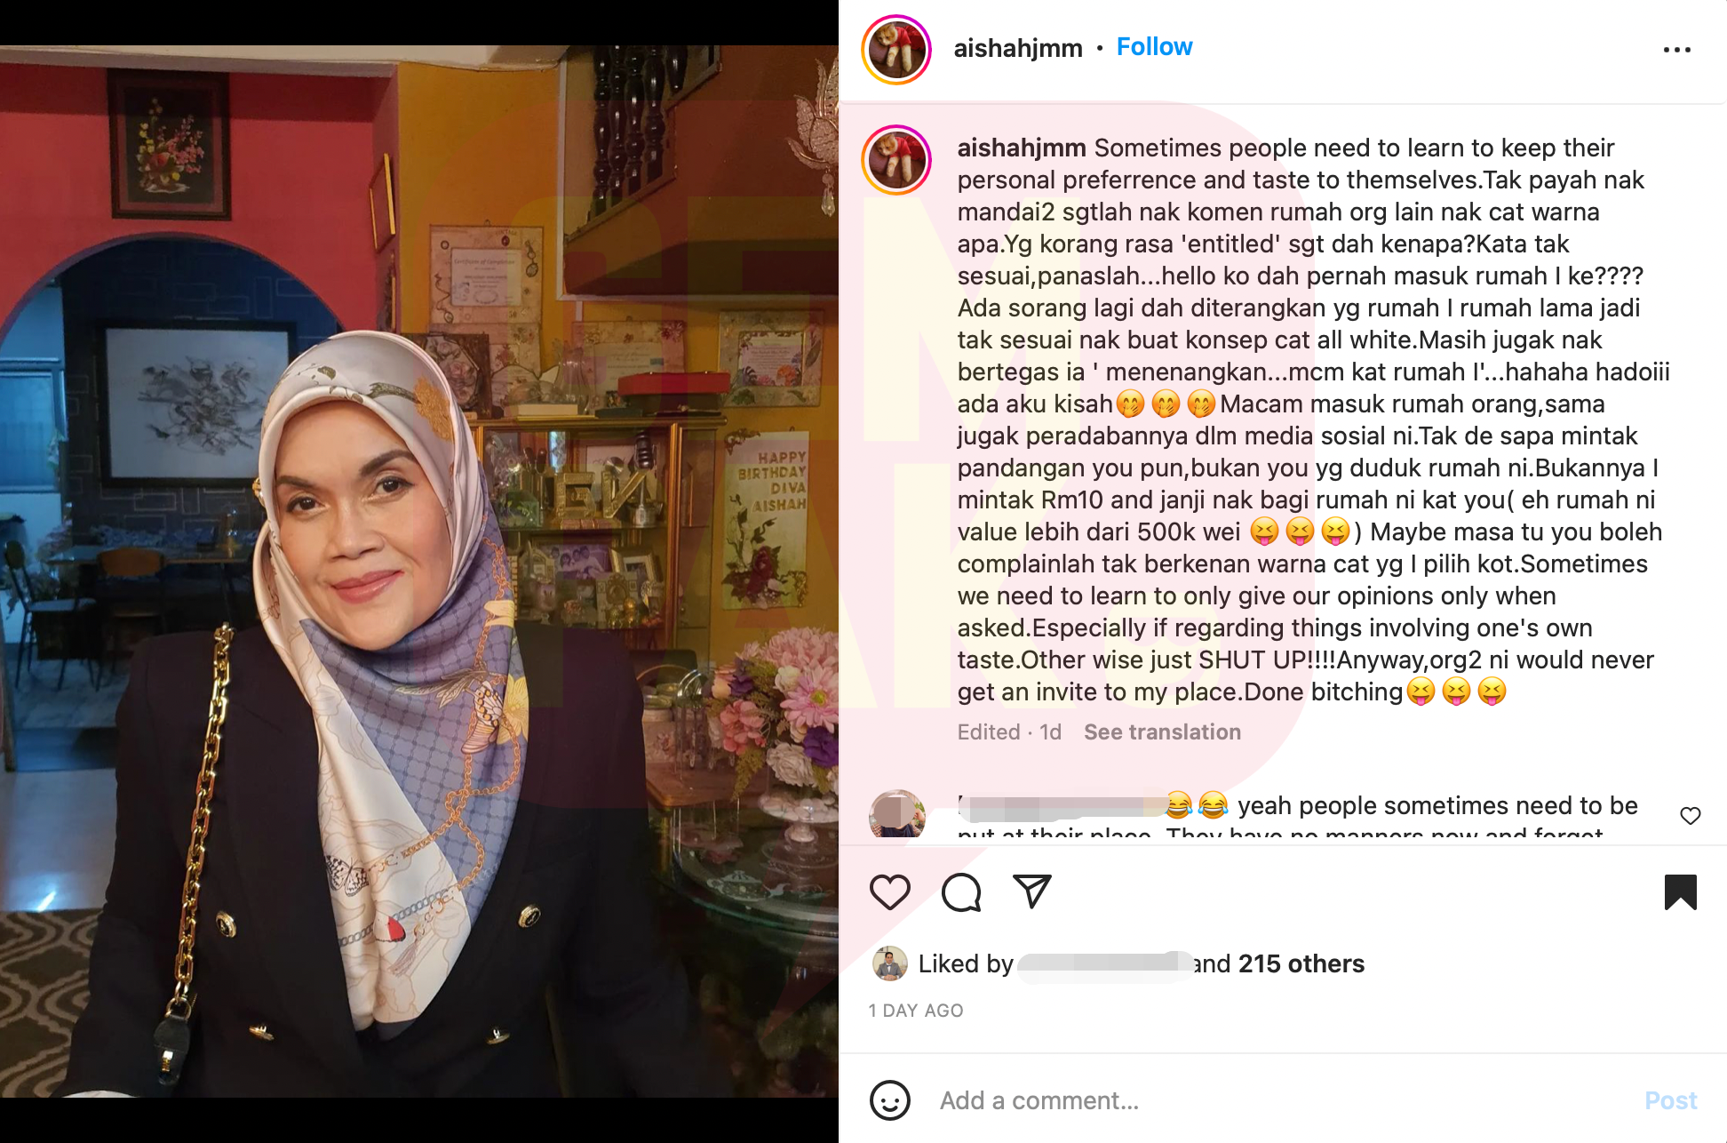Toggle the bookmark save icon

coord(1680,892)
